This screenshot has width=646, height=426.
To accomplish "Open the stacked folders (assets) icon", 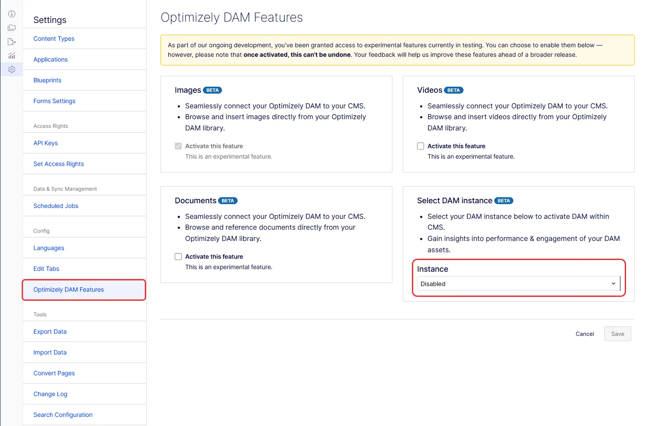I will click(12, 28).
